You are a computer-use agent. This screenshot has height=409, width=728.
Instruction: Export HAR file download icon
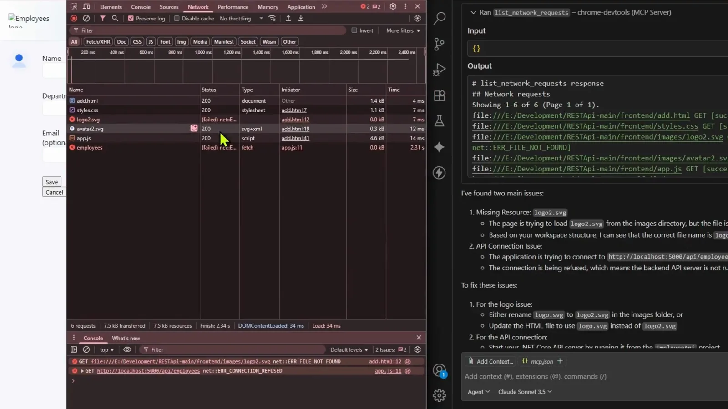click(301, 18)
